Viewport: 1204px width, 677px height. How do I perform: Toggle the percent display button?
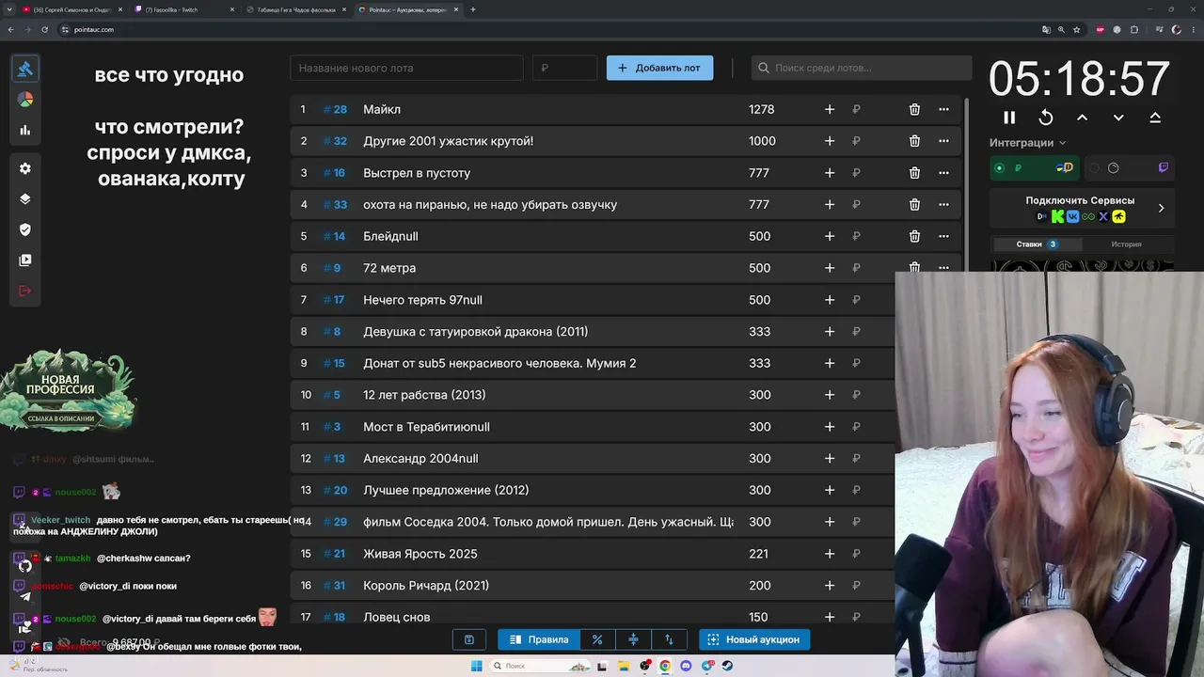[x=597, y=639]
